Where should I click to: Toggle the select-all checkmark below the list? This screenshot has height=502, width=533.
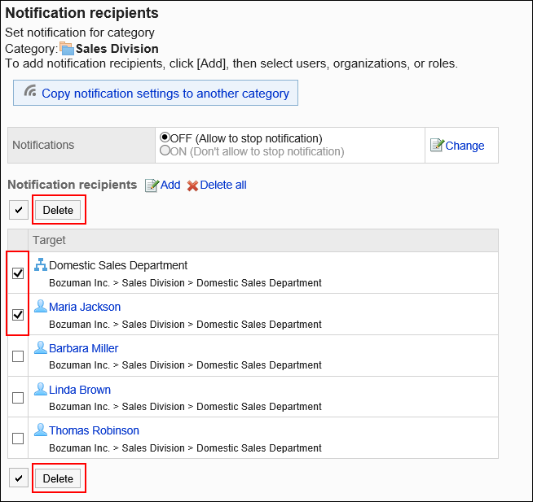click(x=19, y=478)
